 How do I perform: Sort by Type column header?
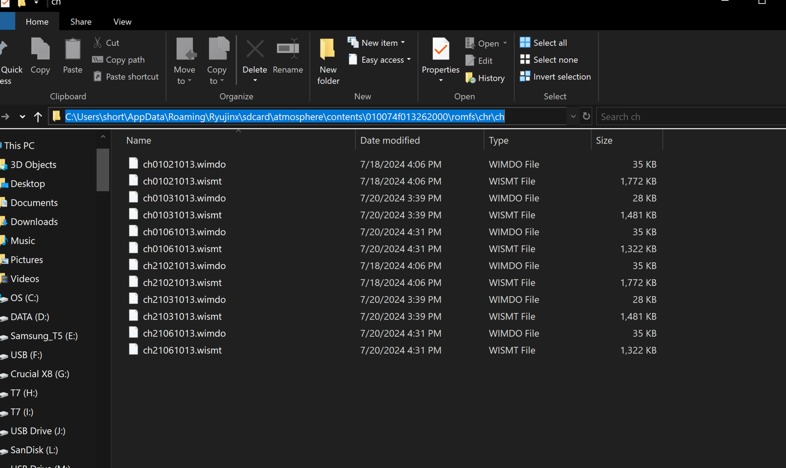[x=498, y=140]
